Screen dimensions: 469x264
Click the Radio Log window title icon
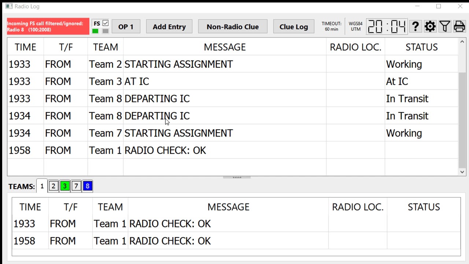click(x=9, y=6)
